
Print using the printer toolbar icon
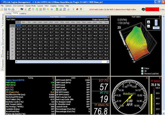click(13, 9)
